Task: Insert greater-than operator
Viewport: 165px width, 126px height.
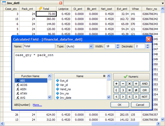Action: [x=123, y=97]
